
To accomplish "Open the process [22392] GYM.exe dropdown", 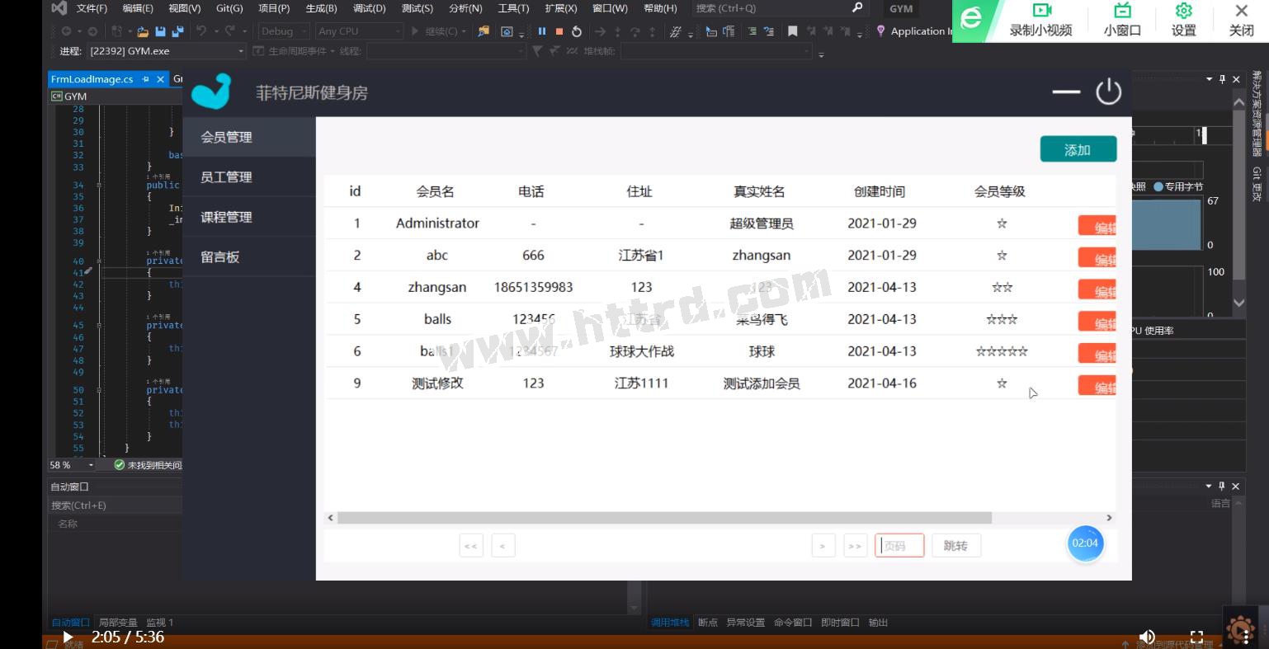I will [x=166, y=51].
